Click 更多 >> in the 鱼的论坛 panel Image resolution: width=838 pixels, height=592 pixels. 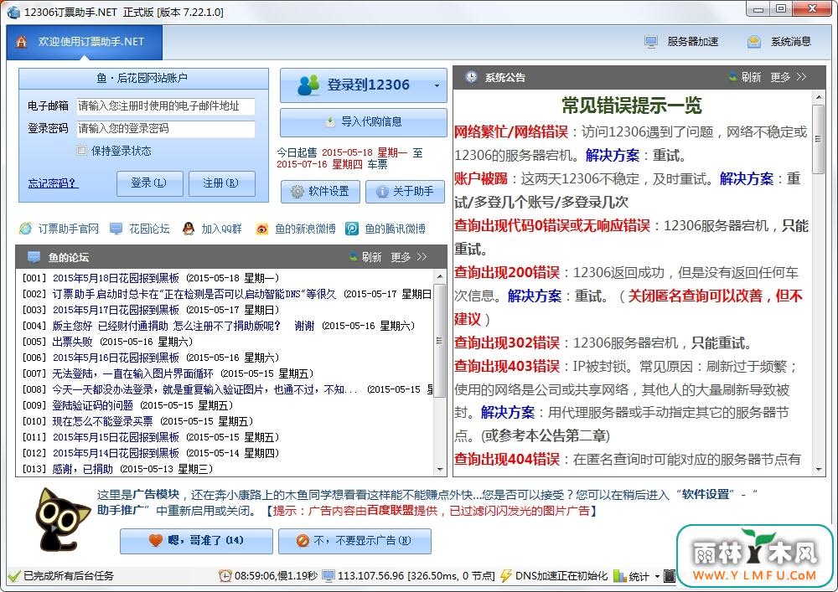tap(409, 257)
